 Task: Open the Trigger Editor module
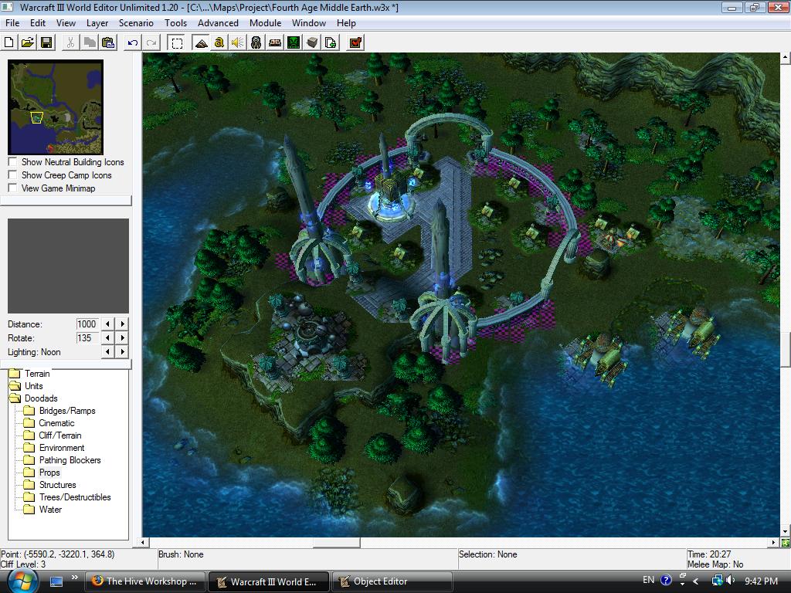coord(219,43)
